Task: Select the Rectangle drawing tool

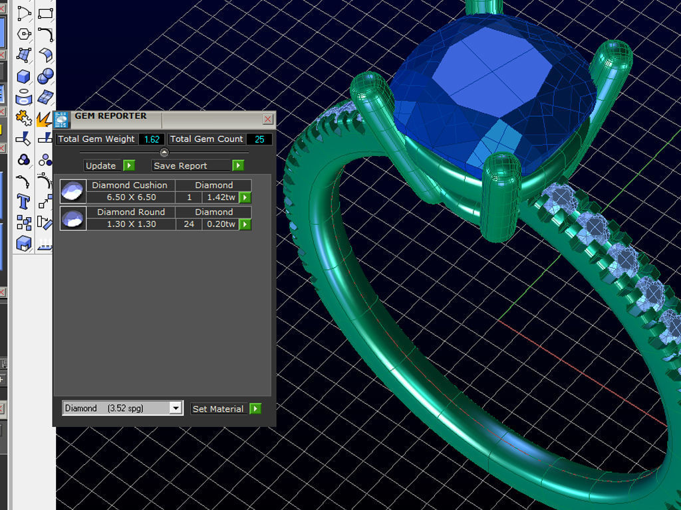Action: (x=46, y=13)
